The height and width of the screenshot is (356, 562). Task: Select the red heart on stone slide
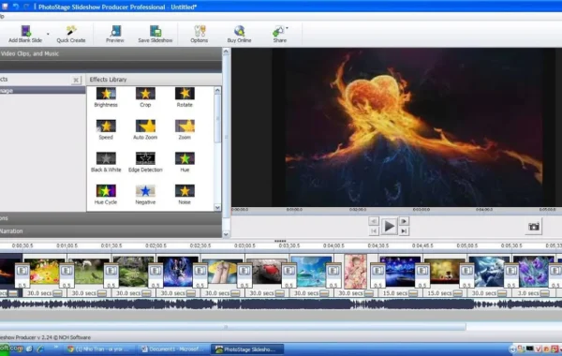(267, 272)
